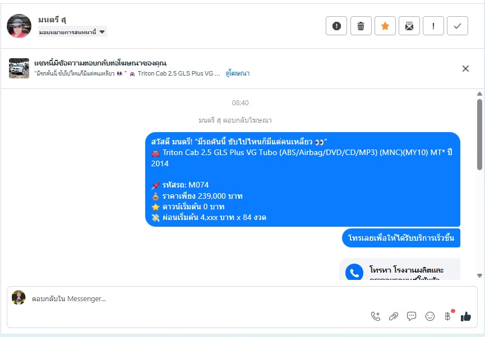
Task: Click the มนตรี ส ตอบกลับโฆษณา notice text
Action: pos(235,120)
